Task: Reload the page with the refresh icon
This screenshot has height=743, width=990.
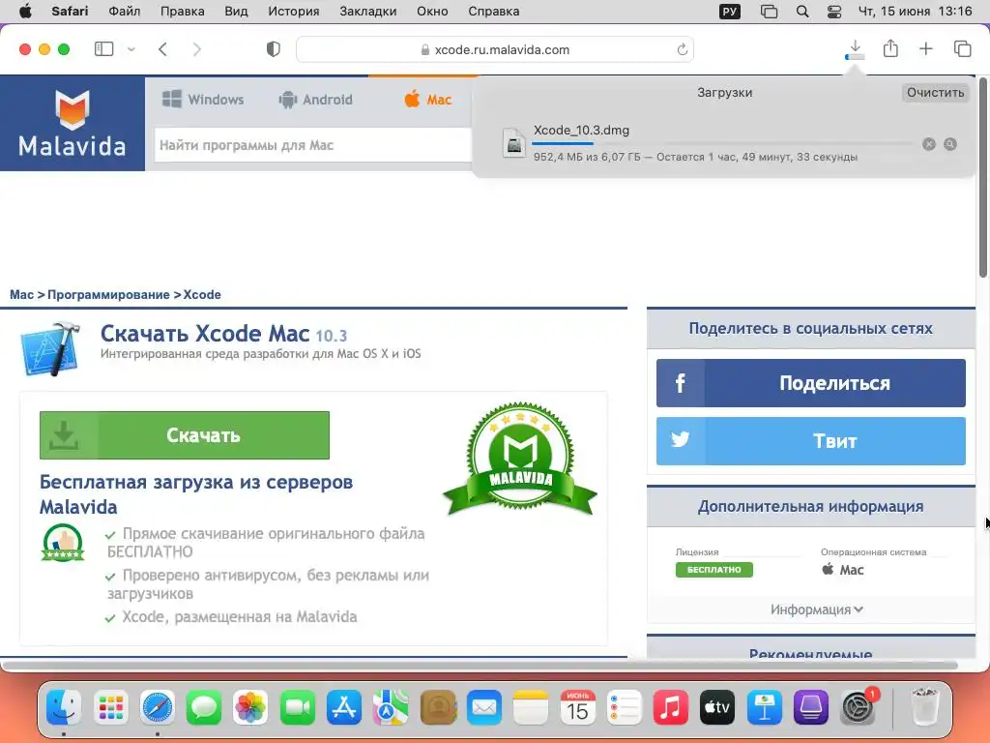Action: coord(682,49)
